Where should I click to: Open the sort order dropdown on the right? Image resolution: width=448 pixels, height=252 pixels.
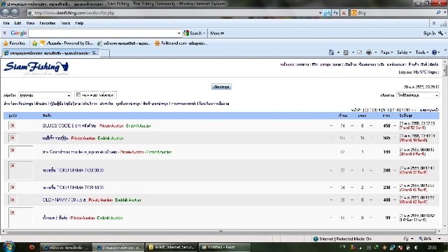click(x=418, y=95)
